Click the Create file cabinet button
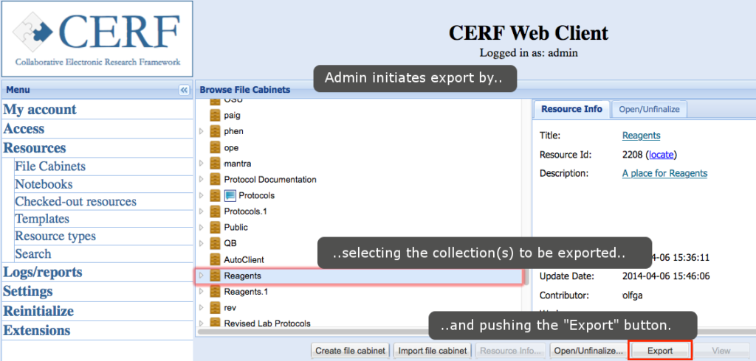Screen dimensions: 756x361 click(350, 351)
